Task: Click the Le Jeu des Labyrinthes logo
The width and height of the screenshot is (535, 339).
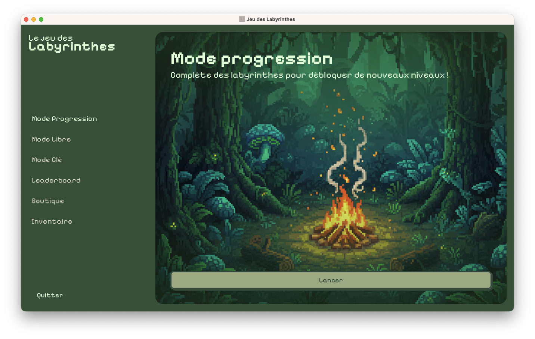Action: [x=71, y=43]
